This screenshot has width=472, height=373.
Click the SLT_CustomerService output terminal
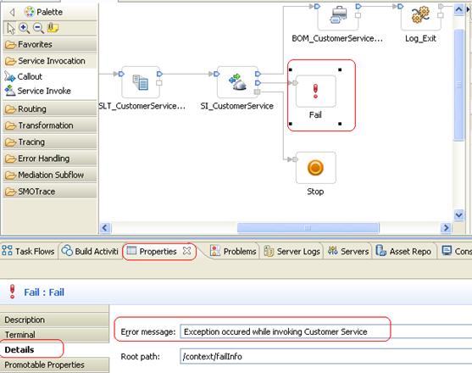pyautogui.click(x=159, y=74)
